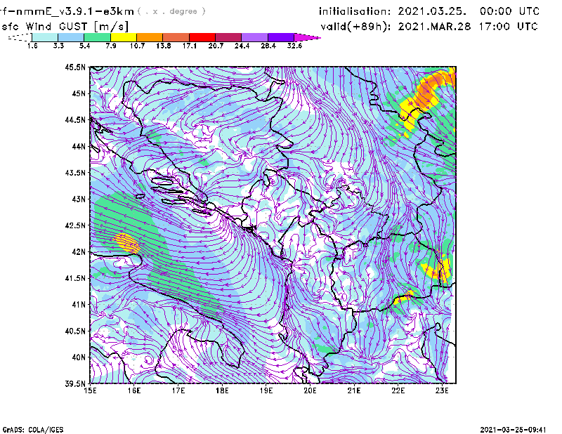Click the gray '( . x . degree )' text
562x434 pixels.
click(x=171, y=11)
